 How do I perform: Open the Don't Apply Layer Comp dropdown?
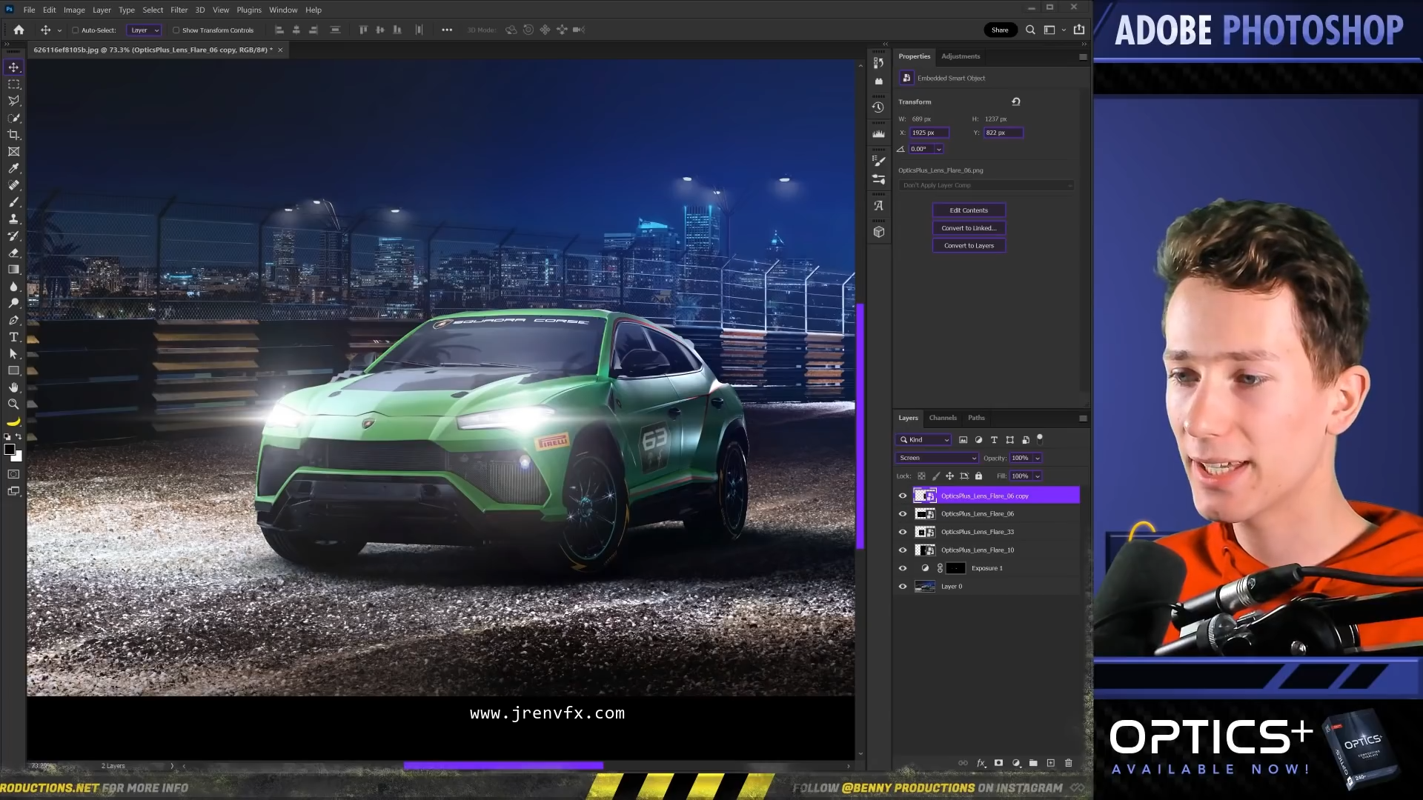[x=986, y=185]
